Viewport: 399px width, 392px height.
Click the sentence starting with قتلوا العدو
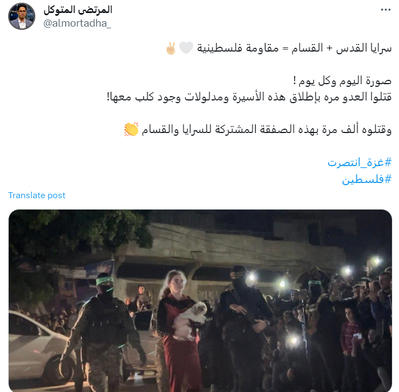point(249,97)
